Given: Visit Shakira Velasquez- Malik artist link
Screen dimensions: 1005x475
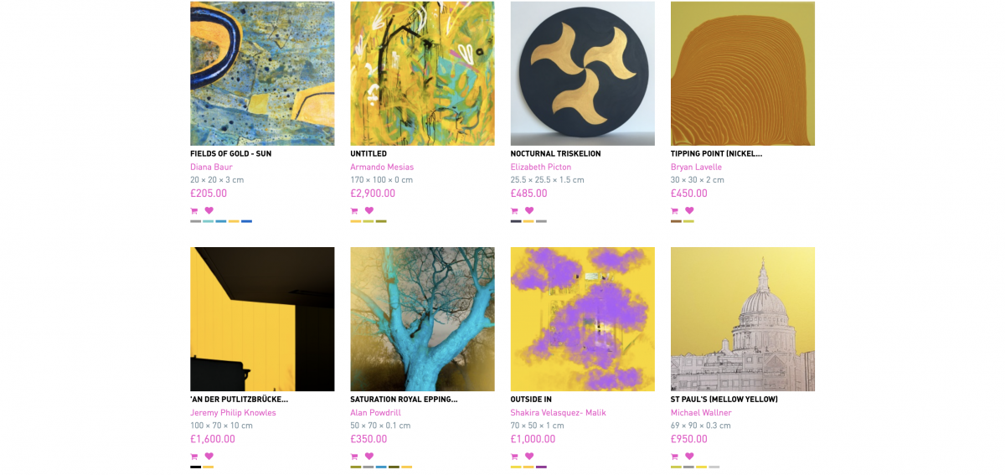Looking at the screenshot, I should coord(558,412).
